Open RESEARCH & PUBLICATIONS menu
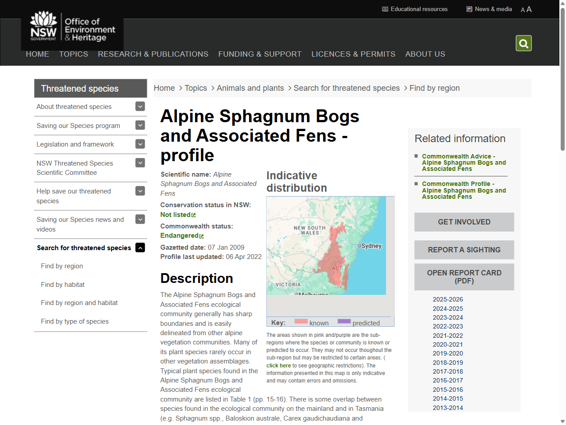Screen dimensions: 566x425 (x=153, y=54)
